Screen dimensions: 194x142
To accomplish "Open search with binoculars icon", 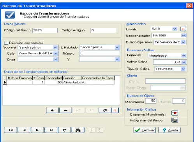I will click(78, 130).
